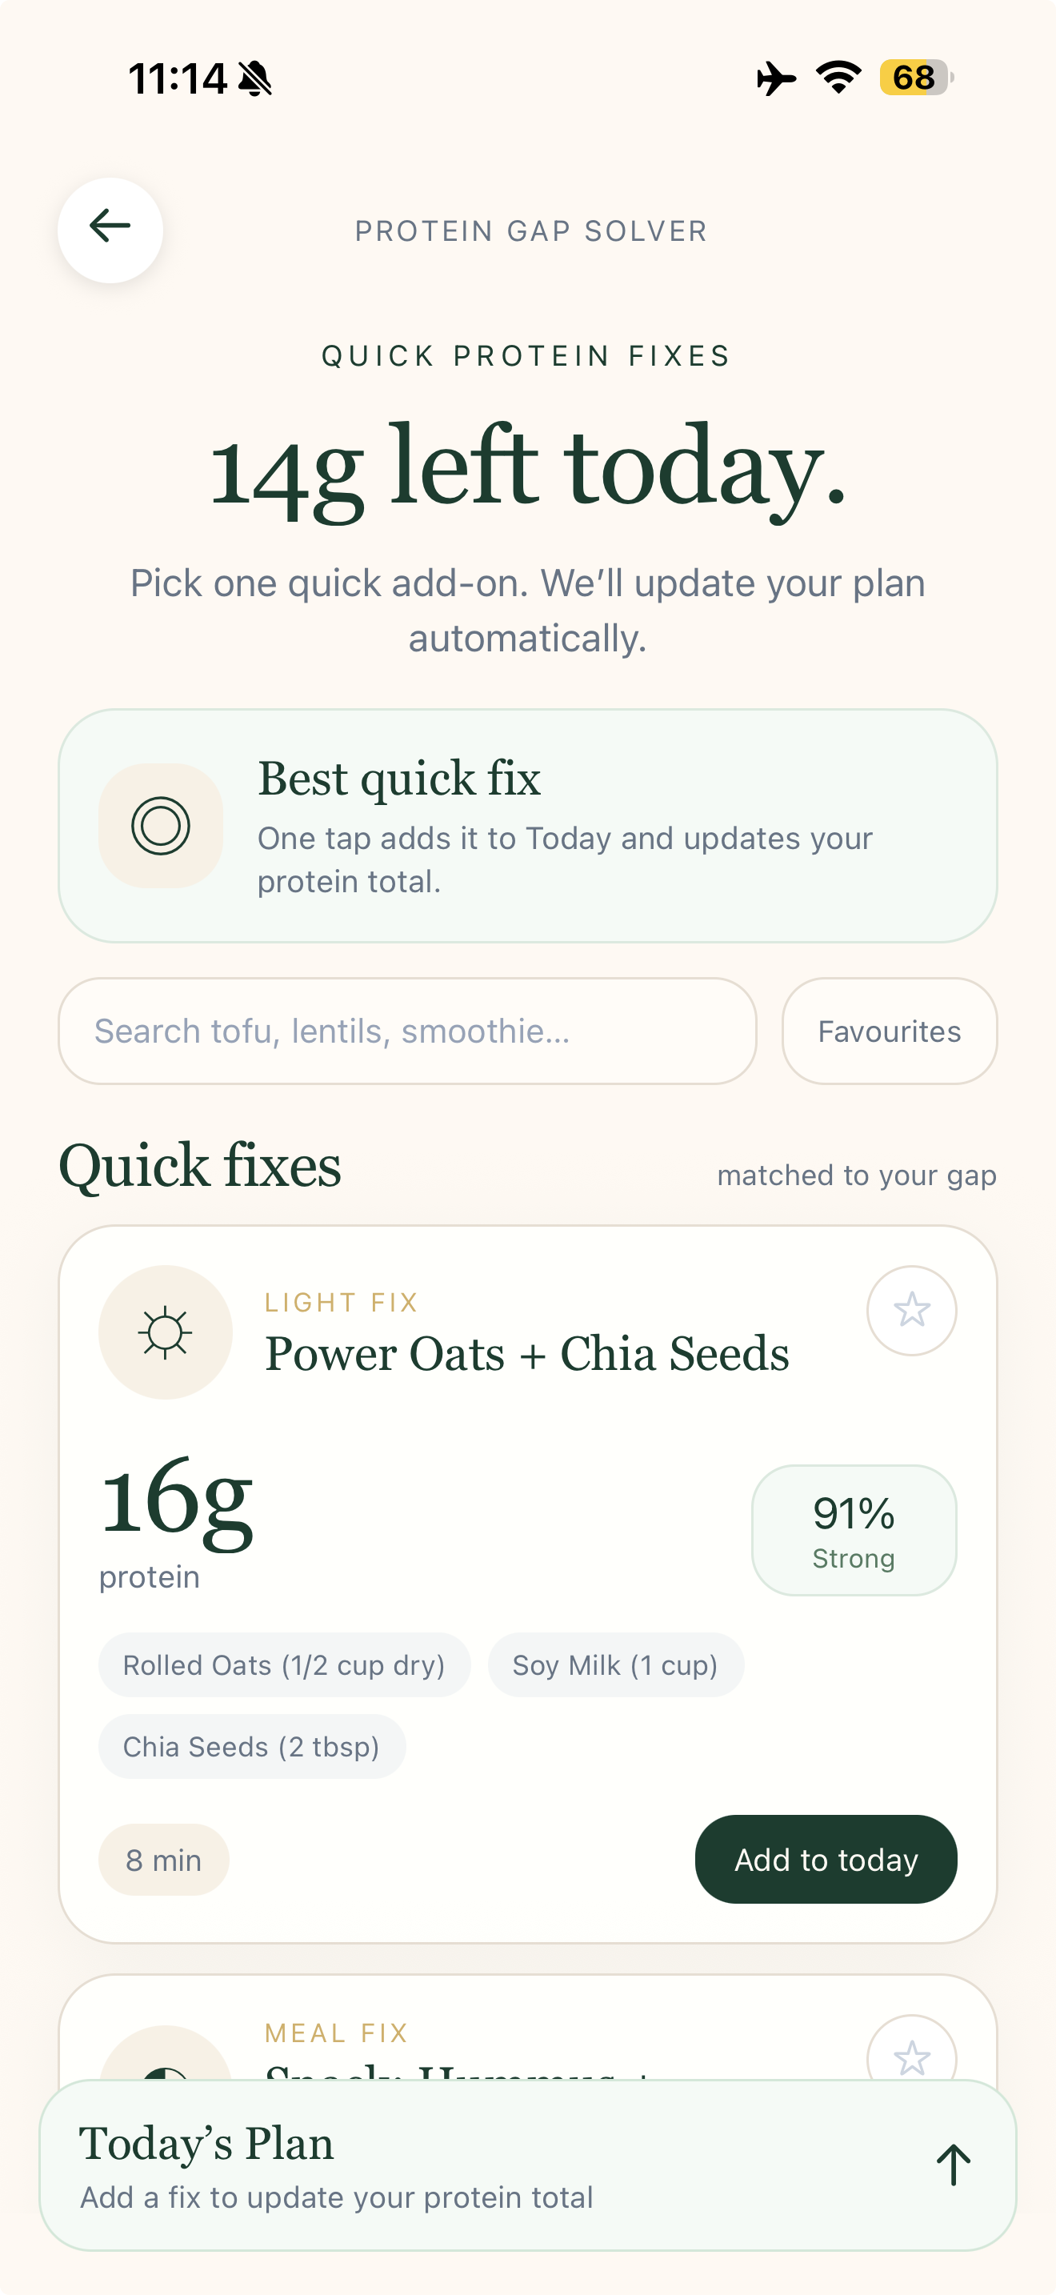Add Power Oats fix to today
1056x2295 pixels.
click(826, 1860)
